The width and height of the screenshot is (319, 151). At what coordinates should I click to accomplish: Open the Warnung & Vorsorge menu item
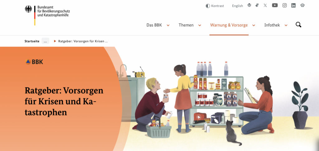pos(229,25)
